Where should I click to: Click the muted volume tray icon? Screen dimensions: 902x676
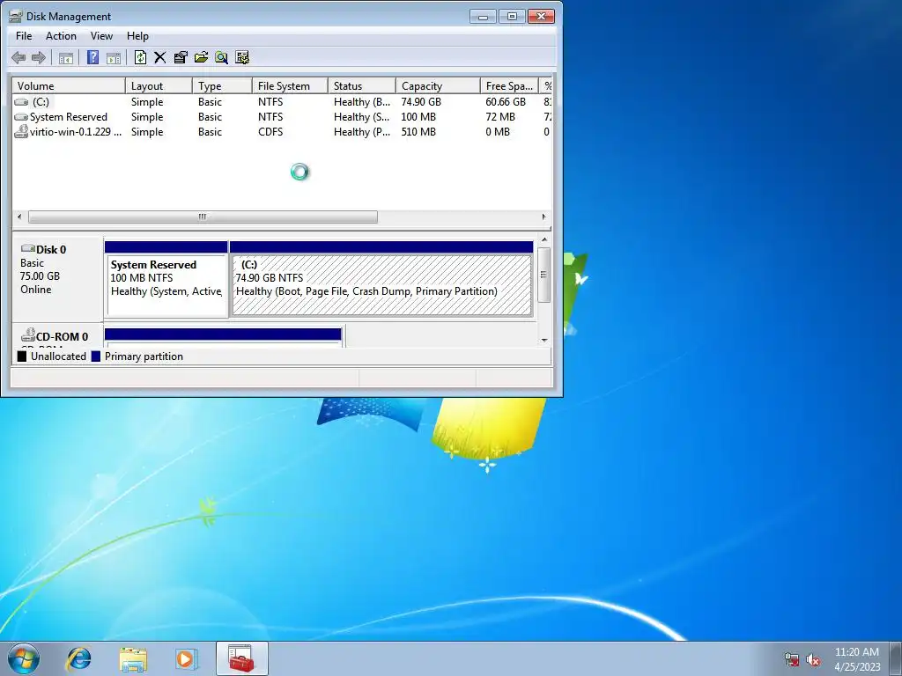[x=813, y=659]
